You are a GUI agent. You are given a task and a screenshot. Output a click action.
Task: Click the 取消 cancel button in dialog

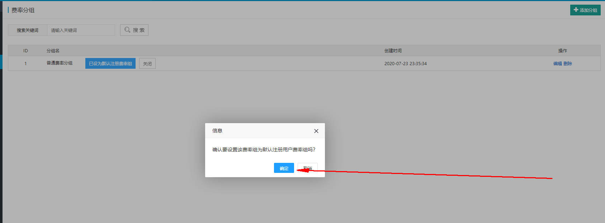308,168
